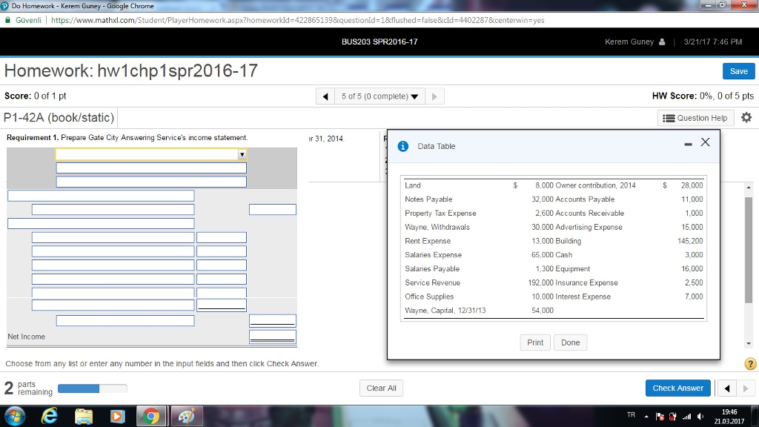The height and width of the screenshot is (427, 759).
Task: Click Done in Data Table
Action: (570, 342)
